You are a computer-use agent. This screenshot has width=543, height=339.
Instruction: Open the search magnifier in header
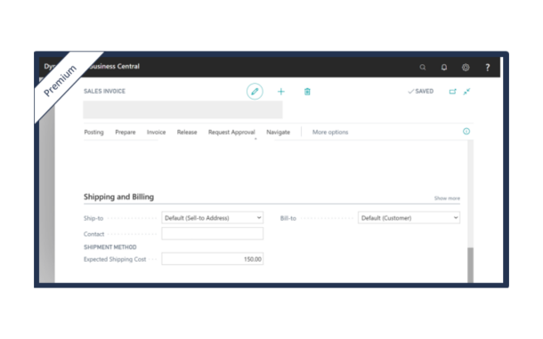[x=423, y=67]
